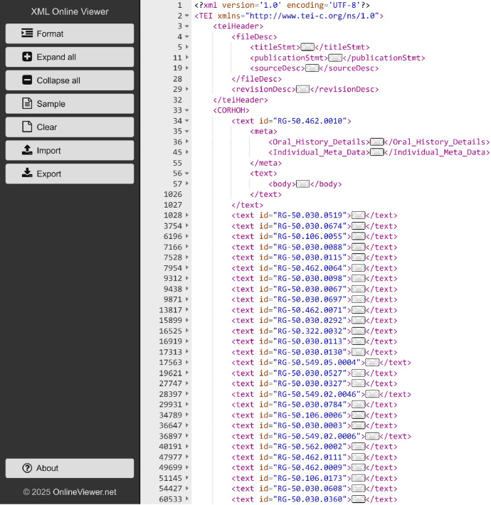
Task: Click the Sample document icon
Action: (27, 103)
